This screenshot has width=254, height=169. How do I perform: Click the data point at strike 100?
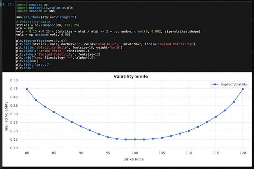coord(135,140)
